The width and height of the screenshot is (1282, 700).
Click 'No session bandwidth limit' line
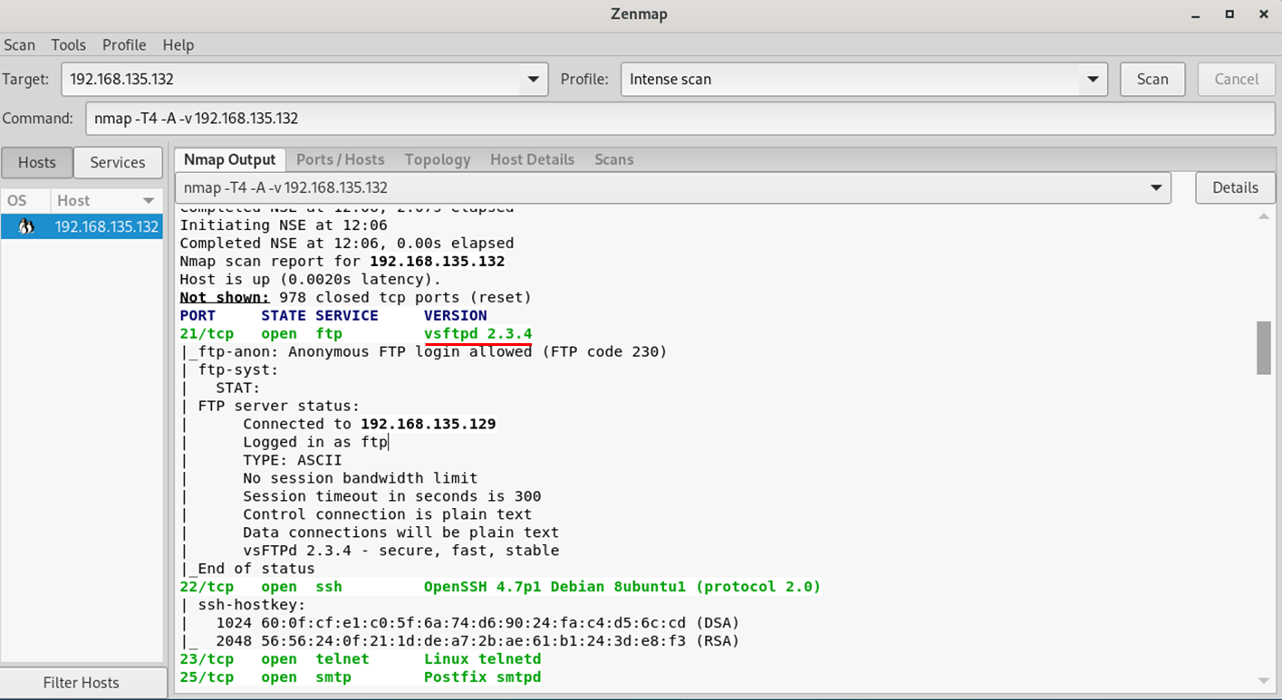coord(360,478)
